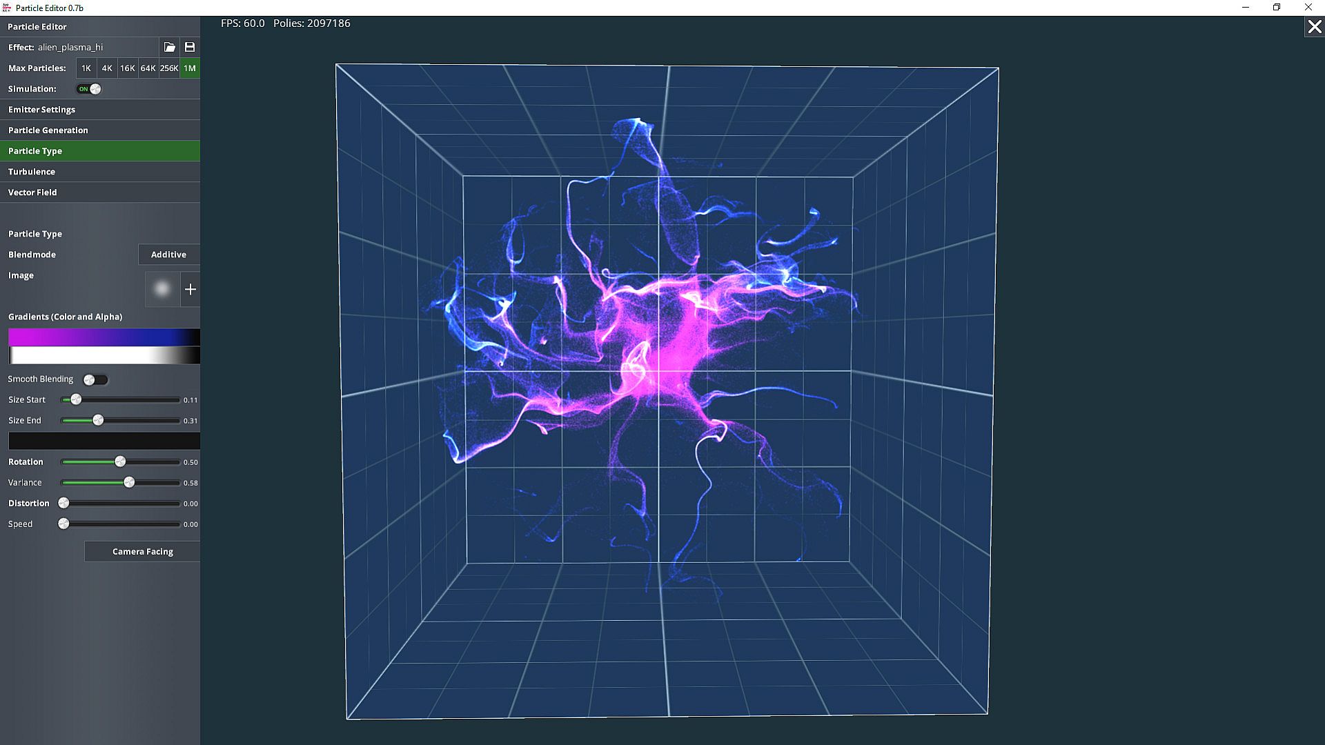Click the magenta-blue color gradient bar
Screen dimensions: 1325x745
(104, 337)
